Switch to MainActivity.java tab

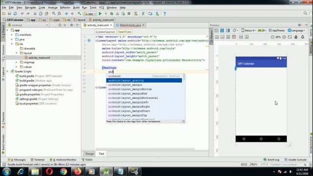131,25
